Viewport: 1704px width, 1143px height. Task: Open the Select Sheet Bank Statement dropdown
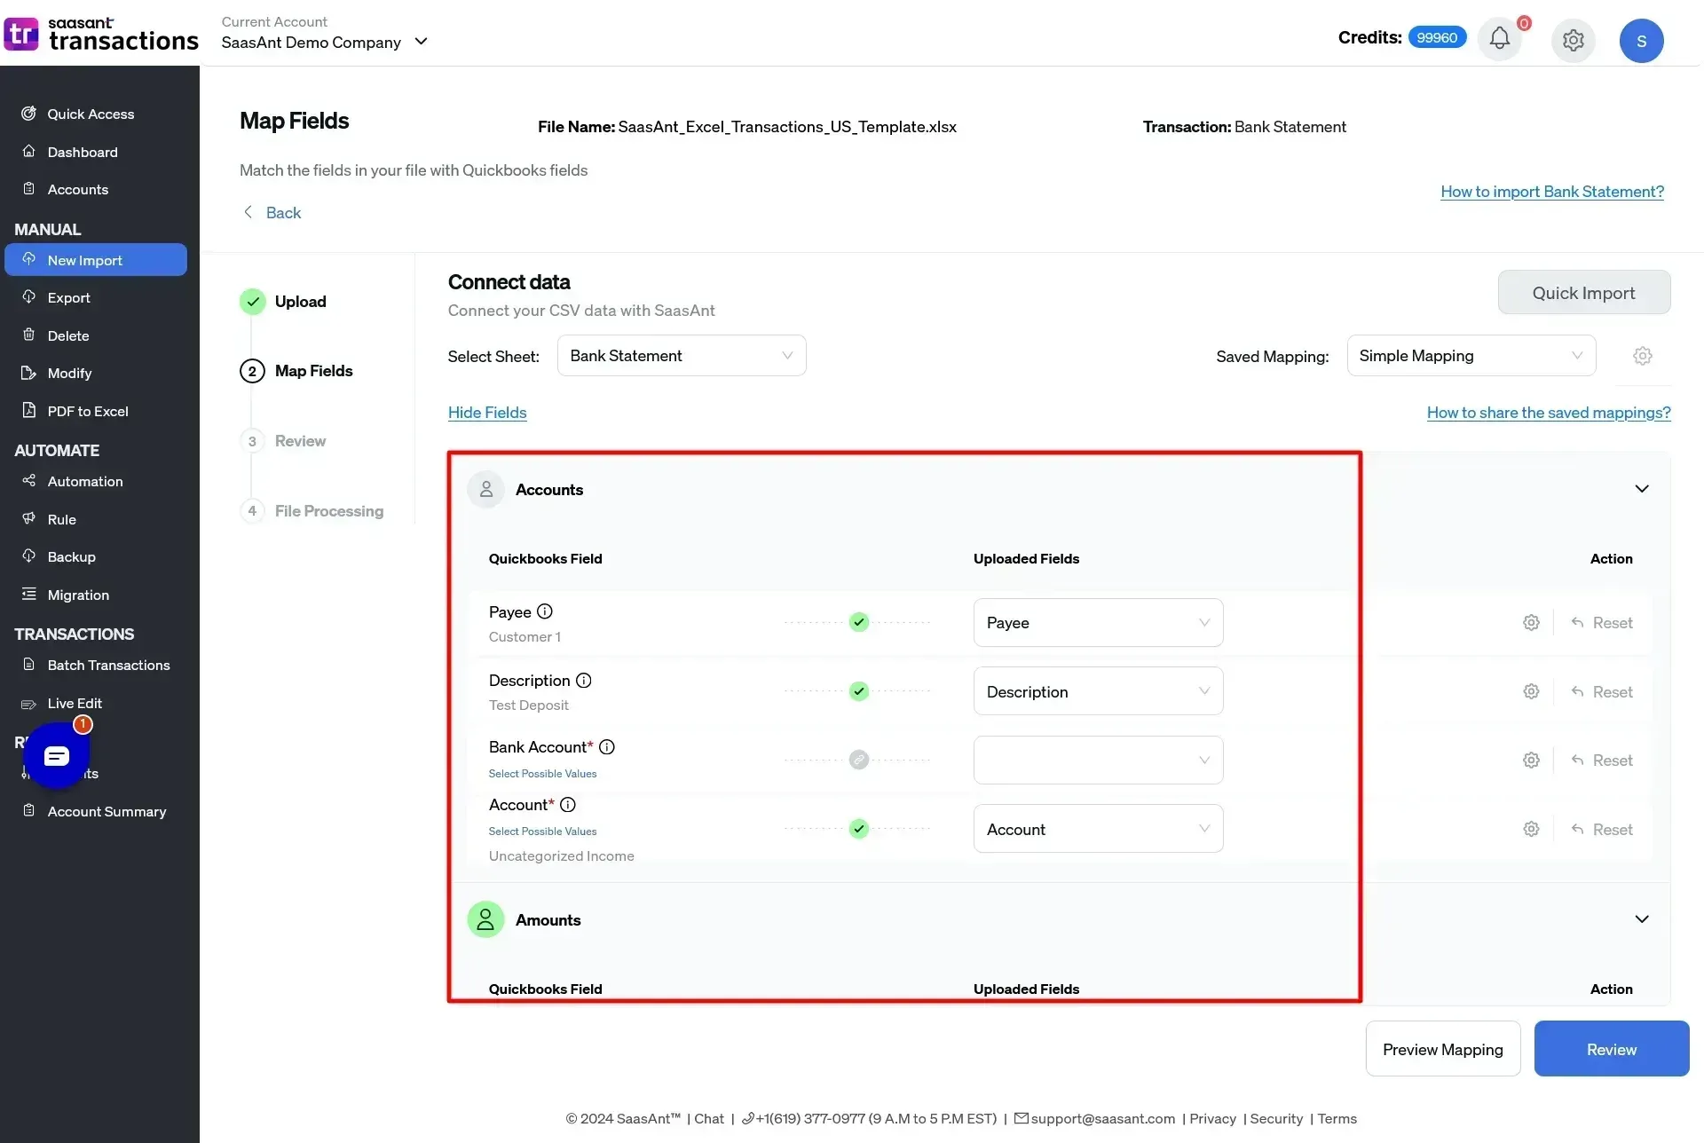681,355
